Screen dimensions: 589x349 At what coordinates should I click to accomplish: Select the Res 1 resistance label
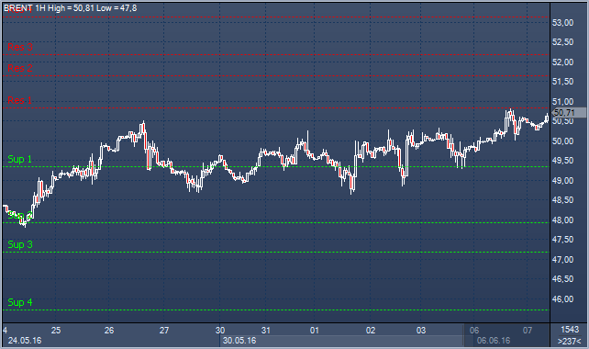[19, 100]
